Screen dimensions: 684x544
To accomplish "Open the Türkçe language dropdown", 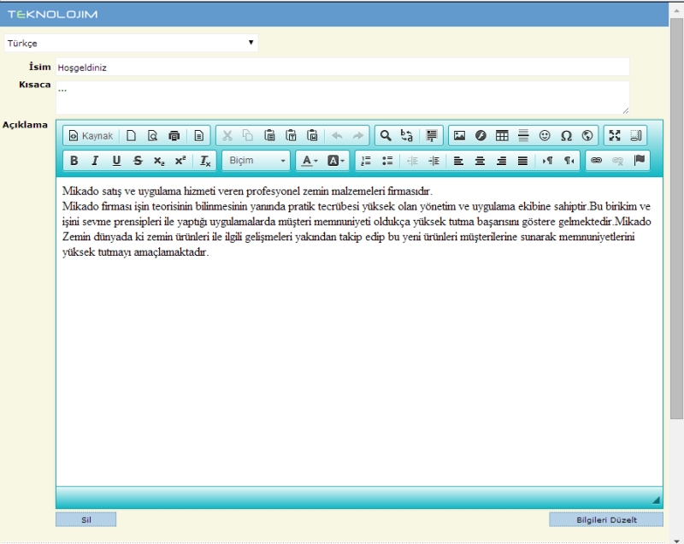I will [131, 43].
